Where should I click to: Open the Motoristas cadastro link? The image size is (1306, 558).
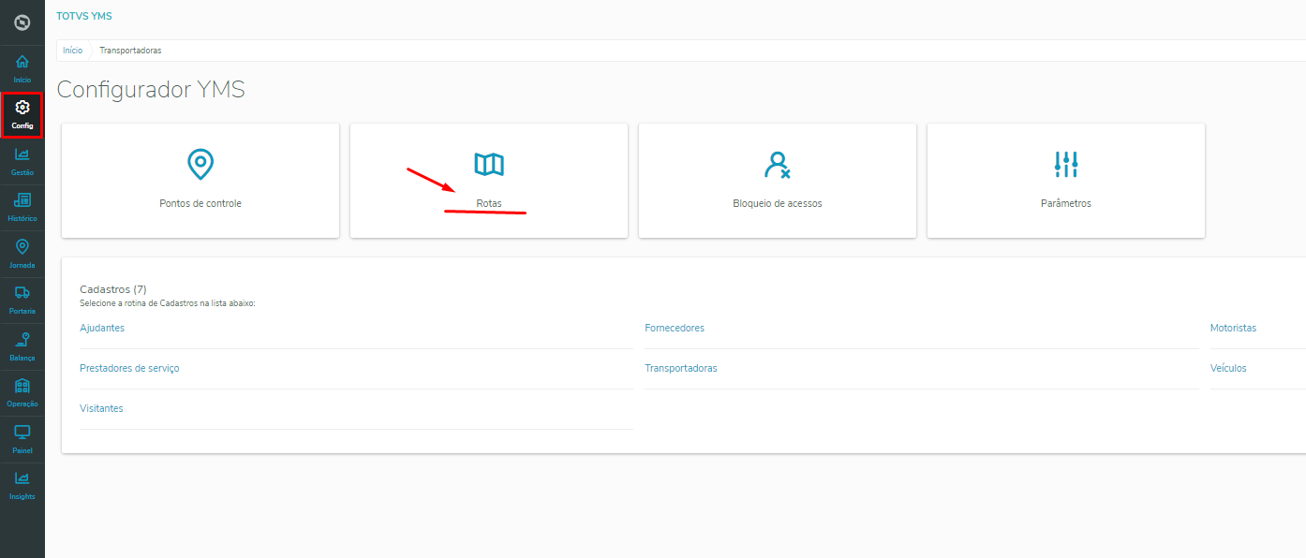[x=1233, y=328]
